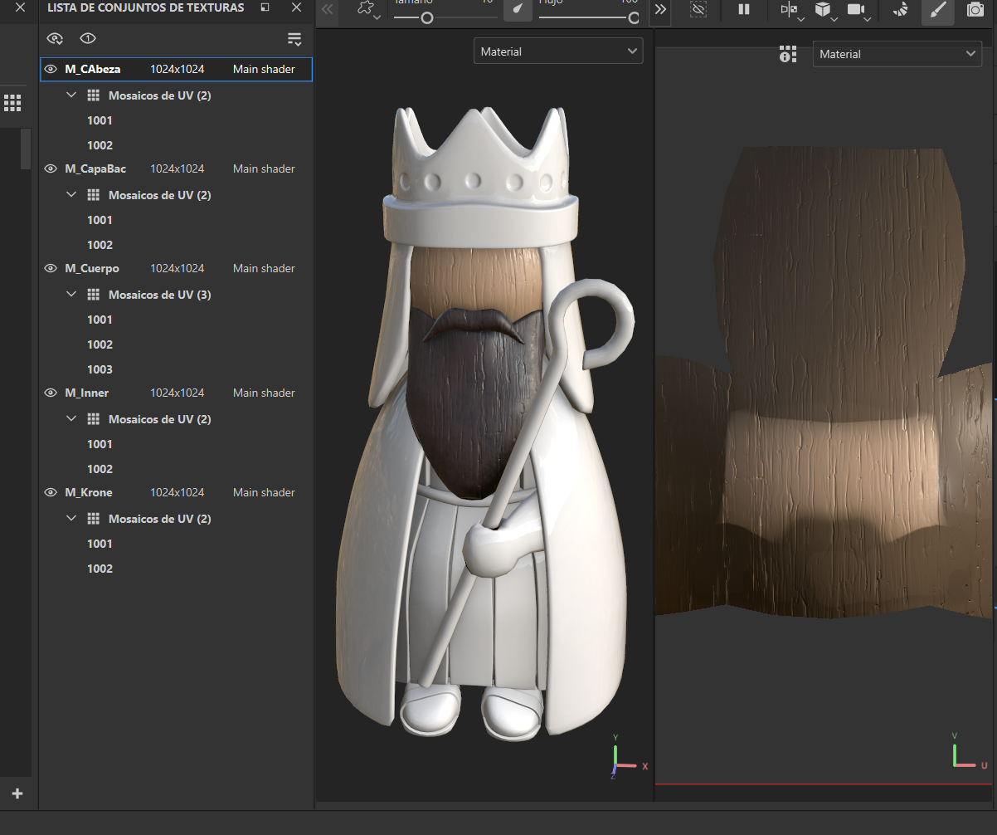Screen dimensions: 997x835
Task: Click the perspective cube view icon
Action: click(x=823, y=11)
